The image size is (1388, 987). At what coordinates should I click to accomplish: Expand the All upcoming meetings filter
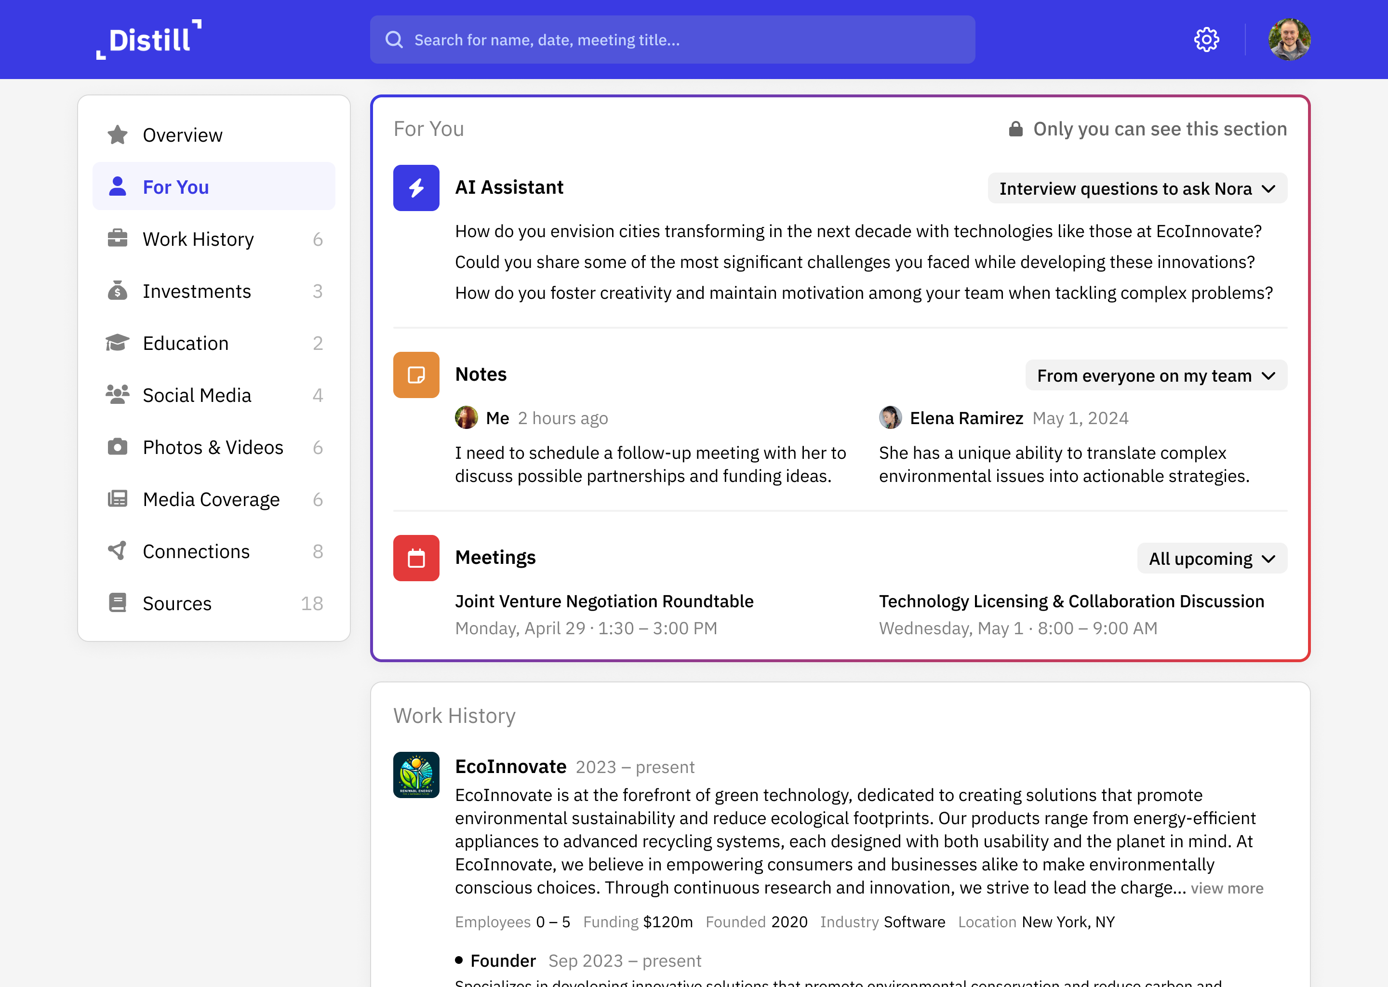click(x=1212, y=559)
